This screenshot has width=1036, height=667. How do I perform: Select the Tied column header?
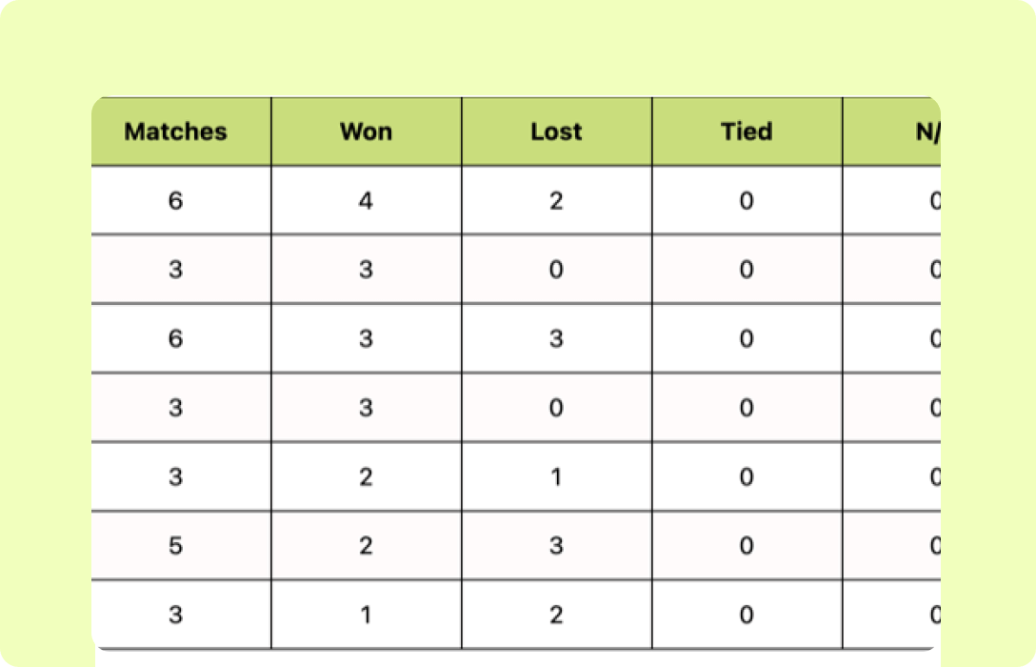tap(747, 131)
